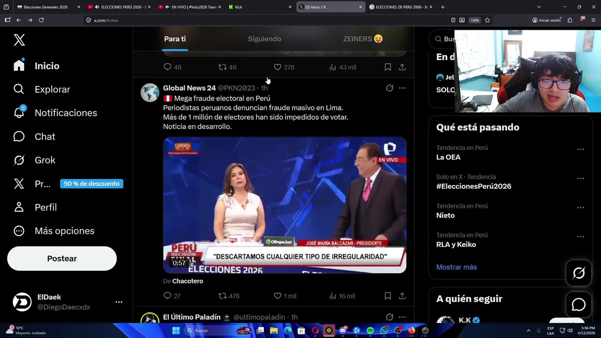Bookmark the Global News 24 post

(388, 296)
